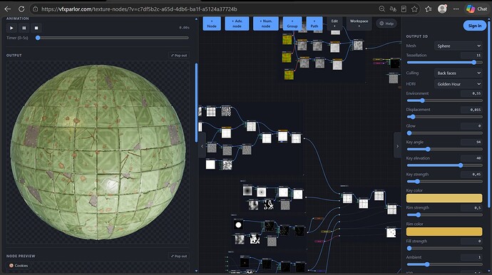
Task: Reload the page
Action: [21, 9]
